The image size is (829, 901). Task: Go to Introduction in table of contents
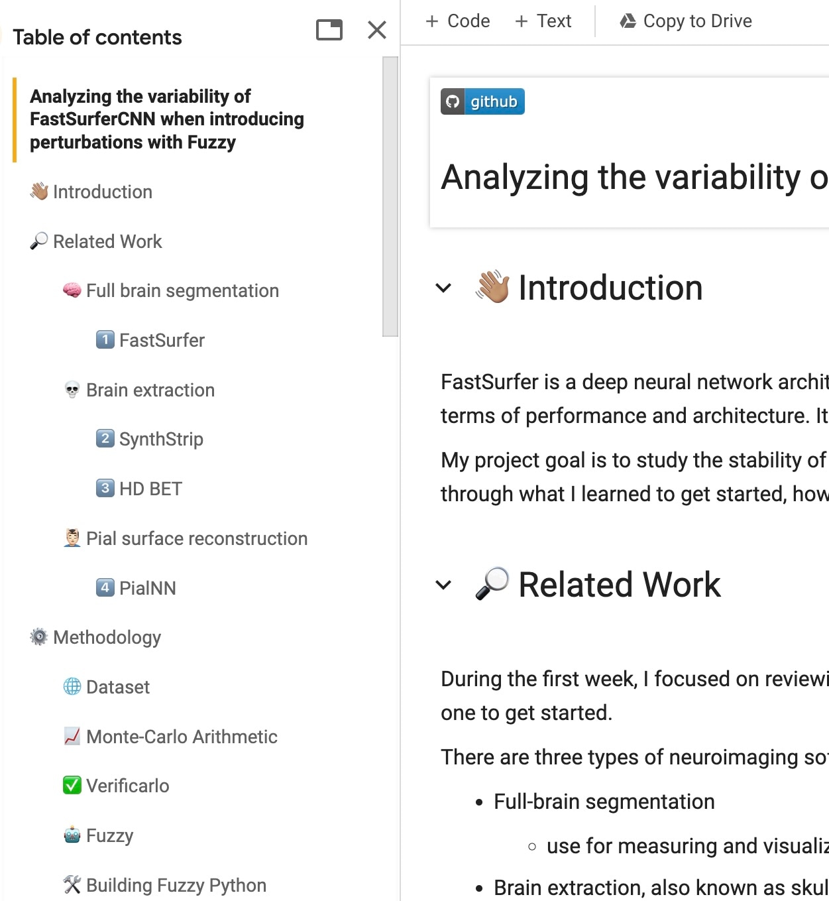pyautogui.click(x=102, y=192)
